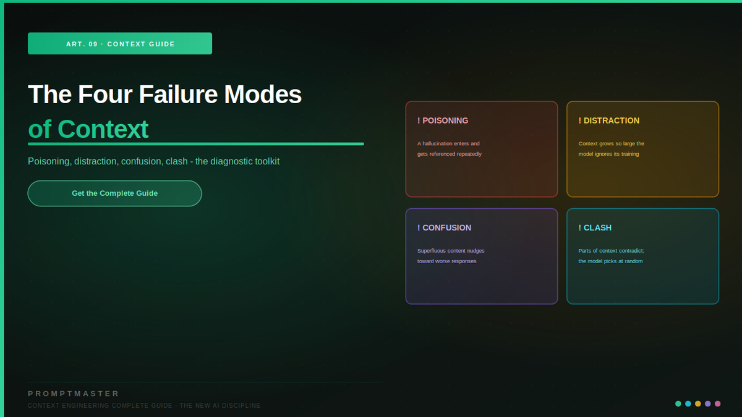Click the green dot in bottom-right indicator
The width and height of the screenshot is (742, 417).
click(678, 403)
